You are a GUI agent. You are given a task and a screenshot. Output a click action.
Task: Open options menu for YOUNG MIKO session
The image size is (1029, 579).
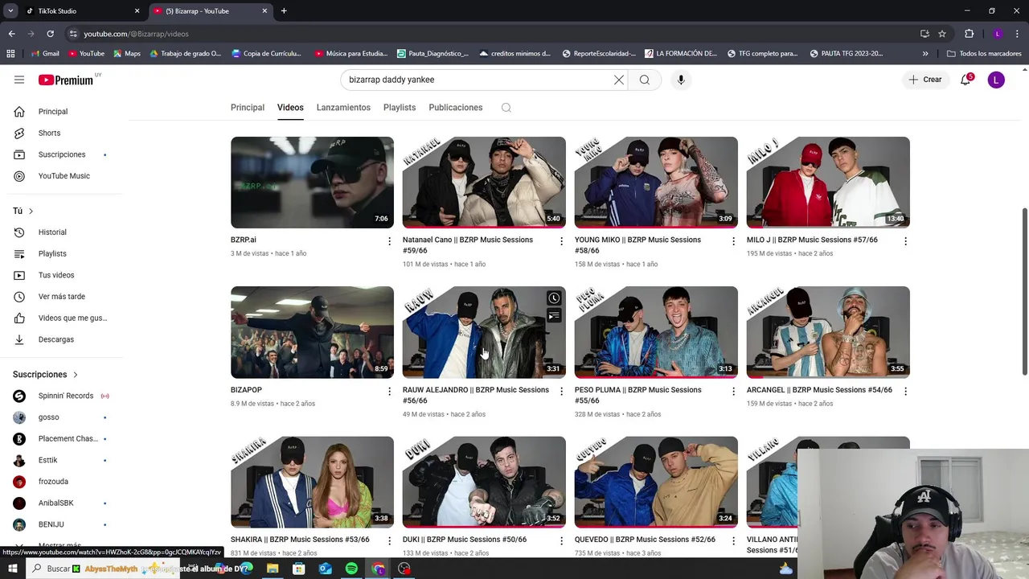pos(733,241)
